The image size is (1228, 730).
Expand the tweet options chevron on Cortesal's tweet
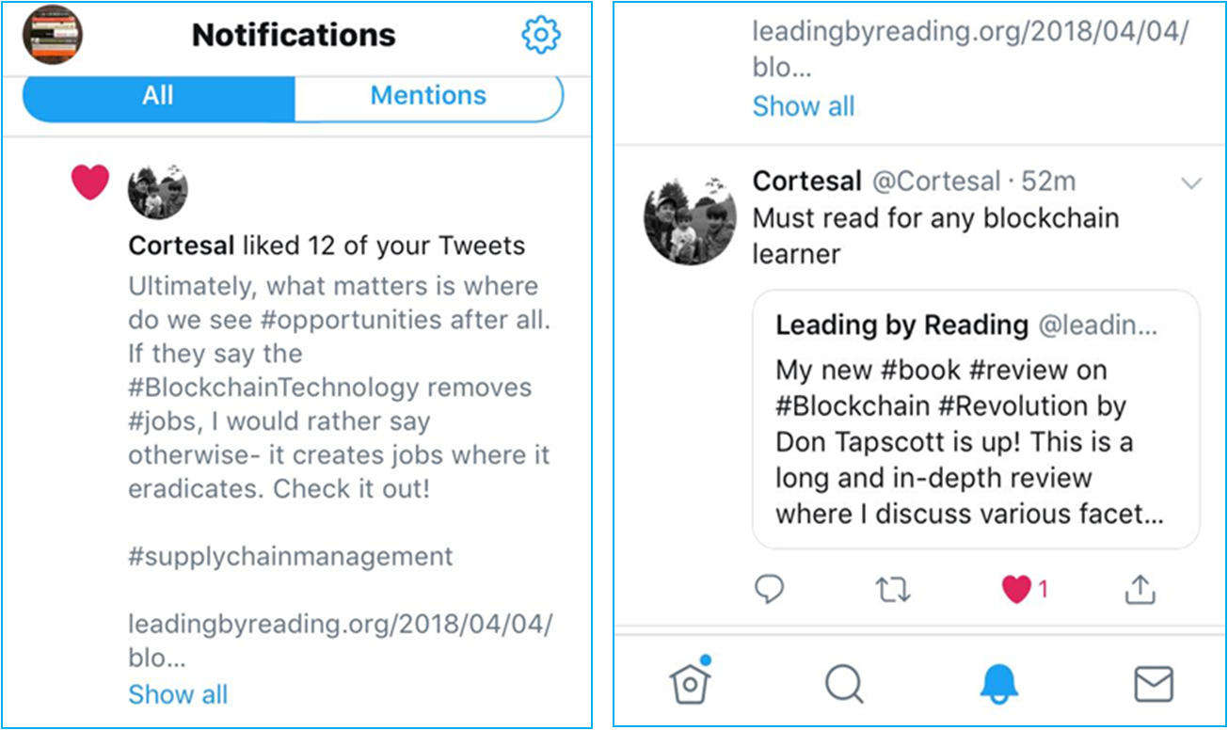tap(1191, 183)
